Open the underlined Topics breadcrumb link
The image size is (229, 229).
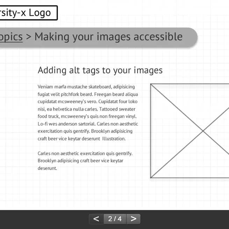(11, 37)
